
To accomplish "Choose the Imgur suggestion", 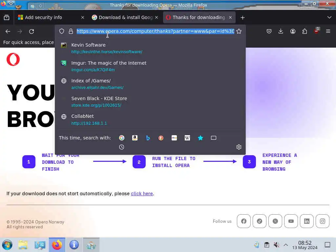I will 150,66.
